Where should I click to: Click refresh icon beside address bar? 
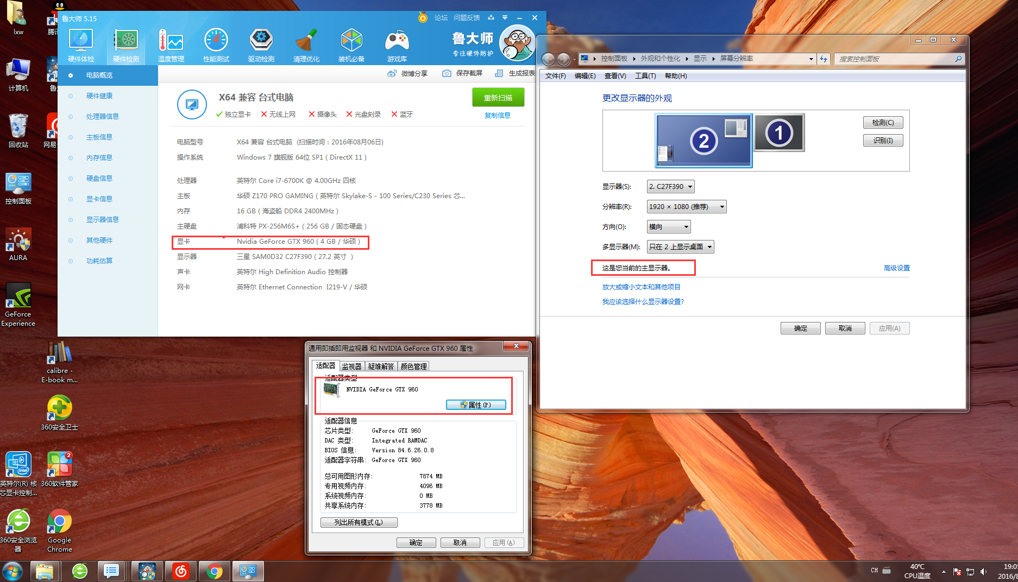pyautogui.click(x=824, y=59)
